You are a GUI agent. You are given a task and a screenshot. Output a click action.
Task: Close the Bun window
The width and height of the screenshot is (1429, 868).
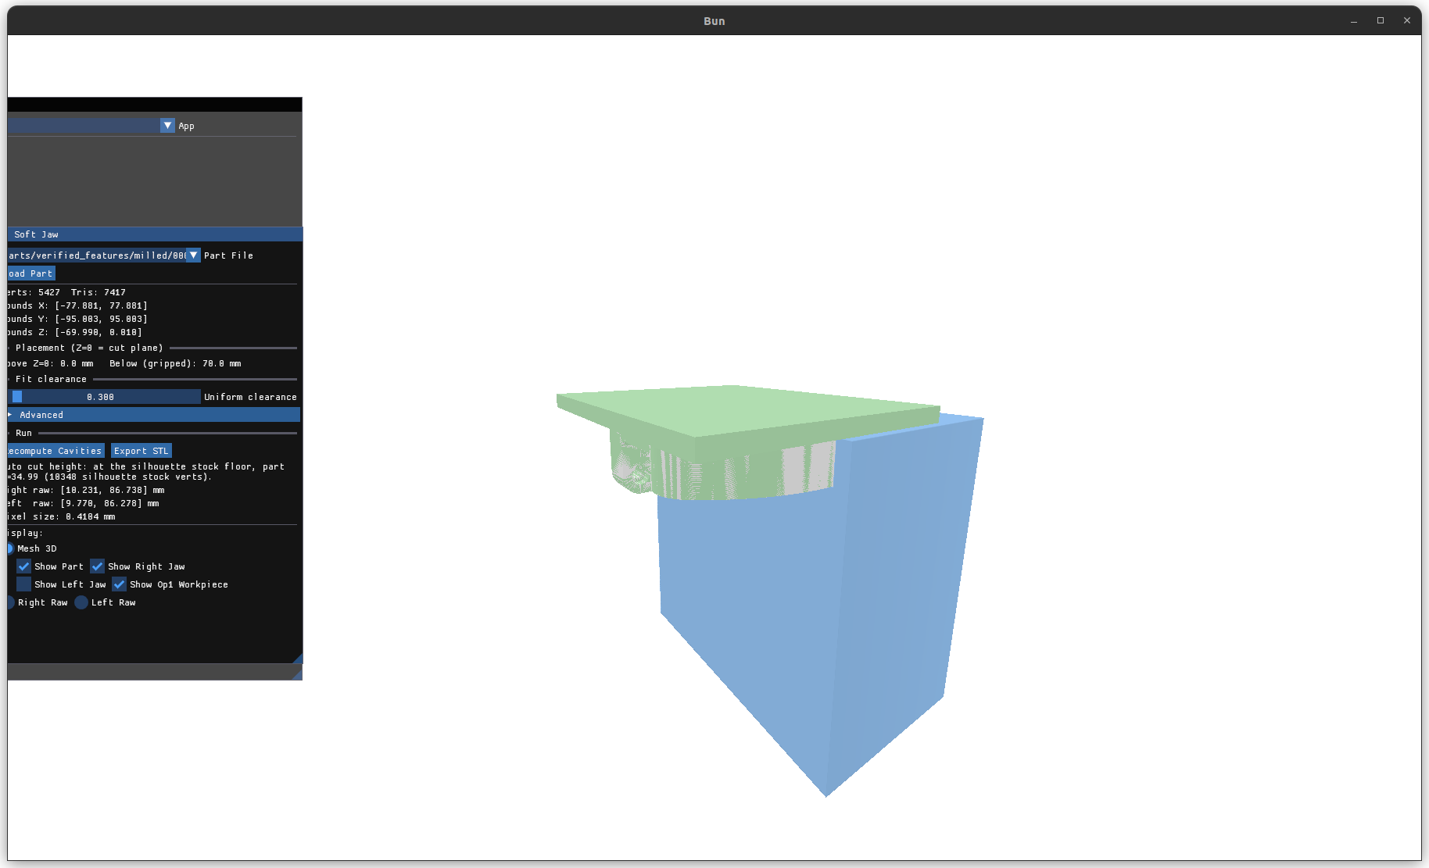(x=1407, y=21)
